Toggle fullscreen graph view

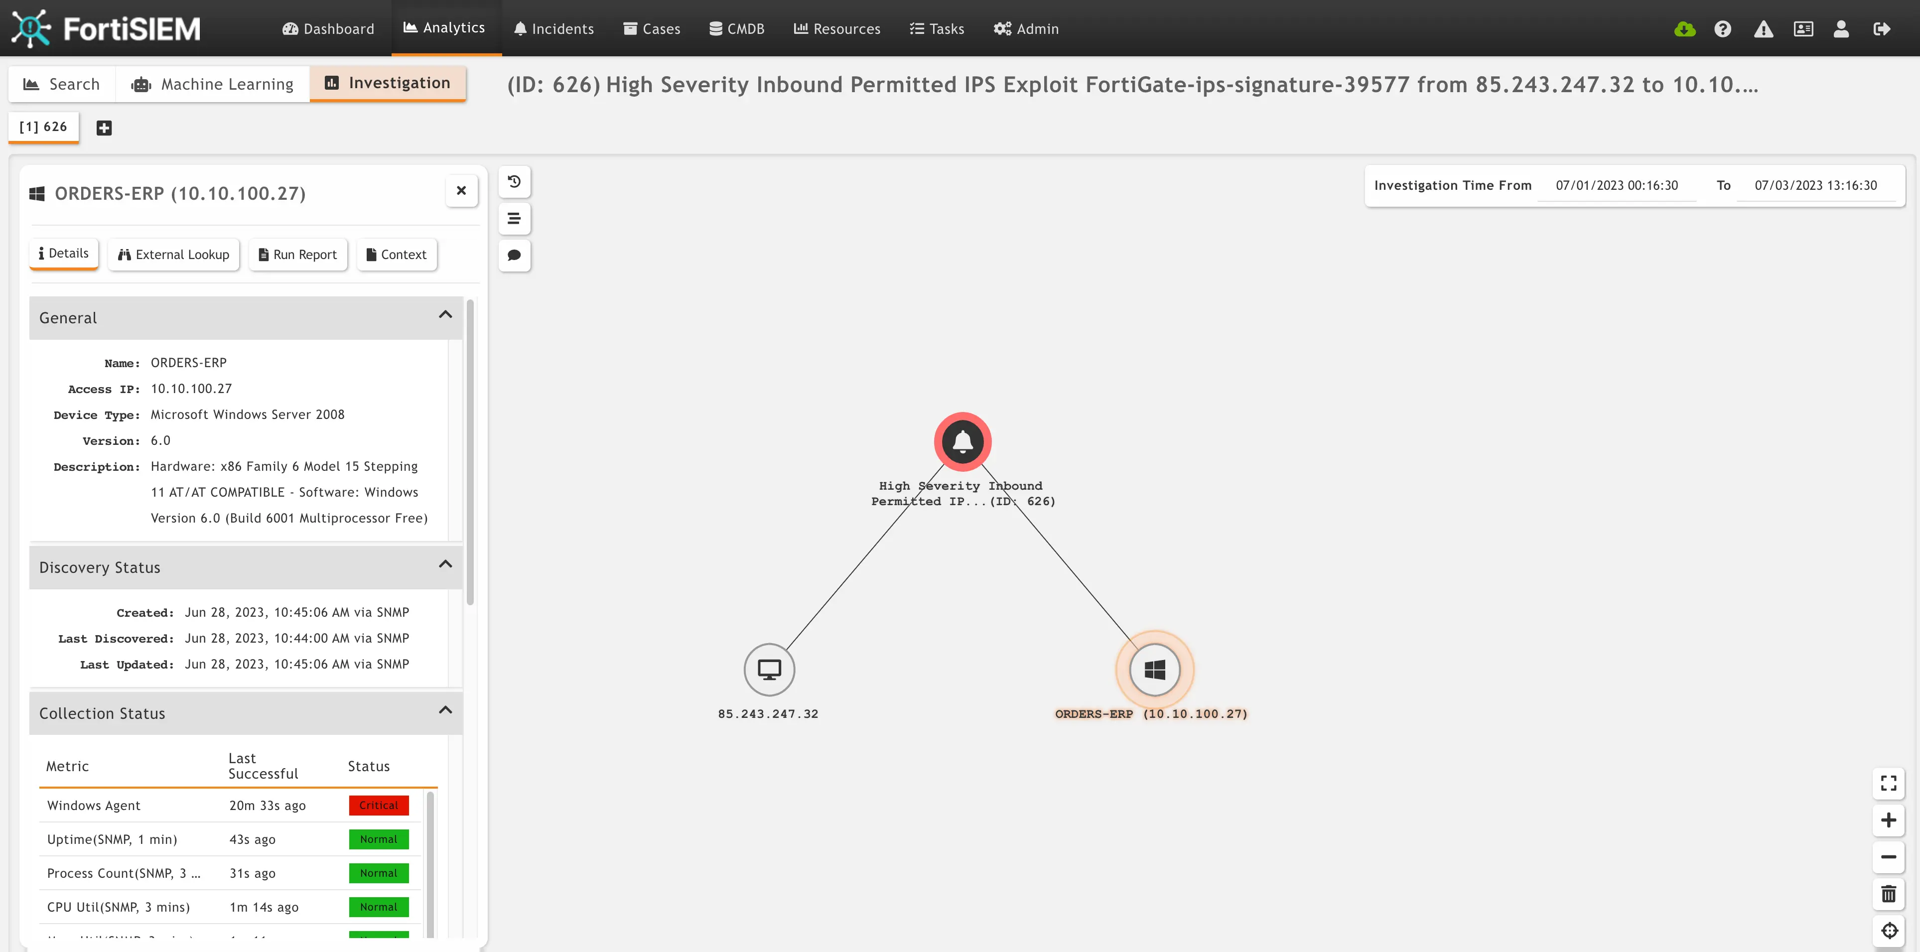[1889, 784]
